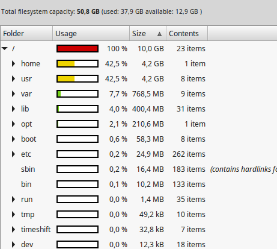277x249 pixels.
Task: Click the red usage bar for /
Action: click(x=78, y=49)
